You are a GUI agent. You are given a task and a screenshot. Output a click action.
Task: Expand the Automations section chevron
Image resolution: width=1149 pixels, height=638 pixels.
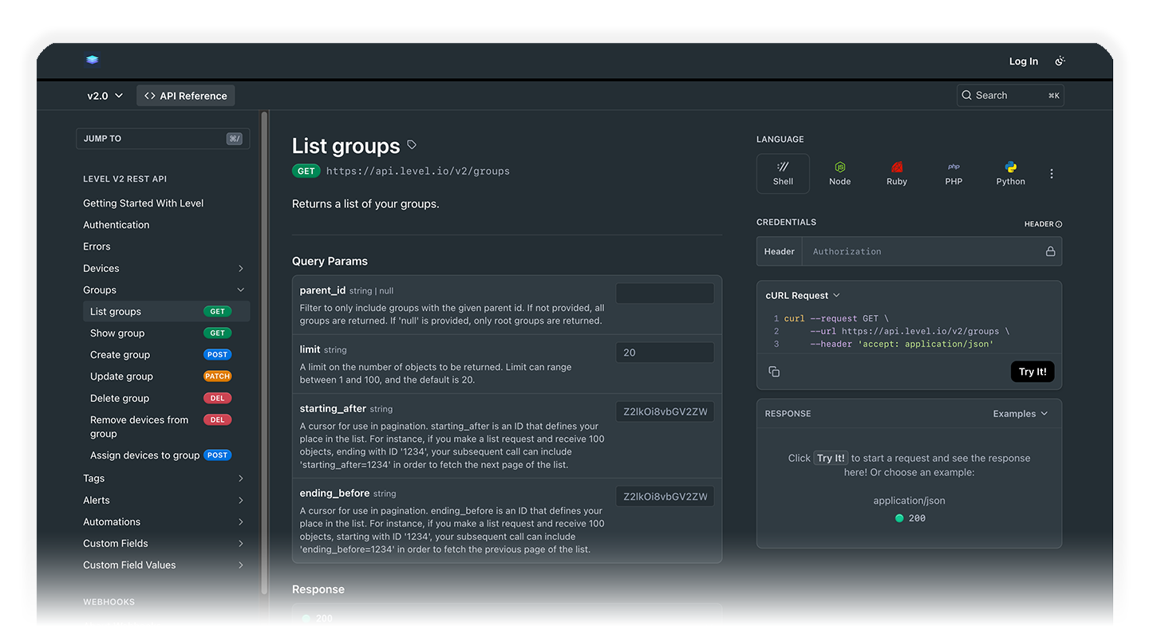(x=241, y=522)
